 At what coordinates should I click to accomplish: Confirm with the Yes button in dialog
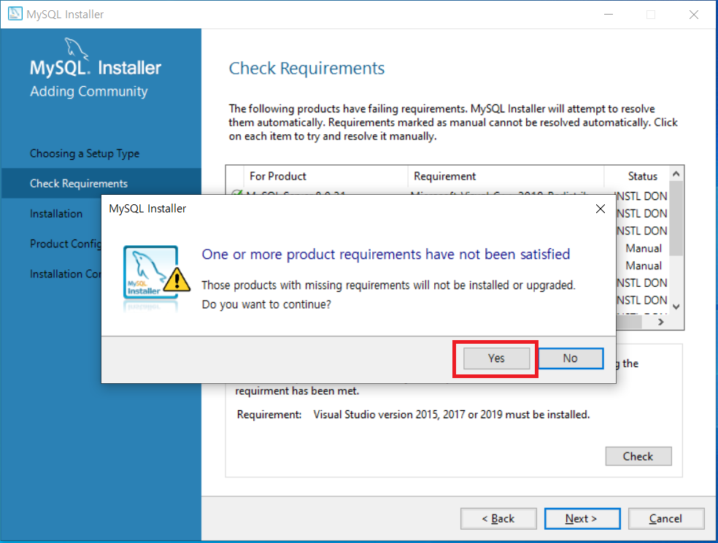click(496, 358)
